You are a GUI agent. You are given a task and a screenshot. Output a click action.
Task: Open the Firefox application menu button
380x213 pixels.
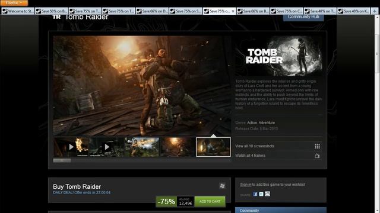point(14,3)
